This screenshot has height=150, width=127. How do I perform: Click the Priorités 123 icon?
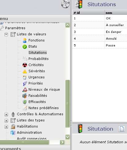tap(25, 84)
